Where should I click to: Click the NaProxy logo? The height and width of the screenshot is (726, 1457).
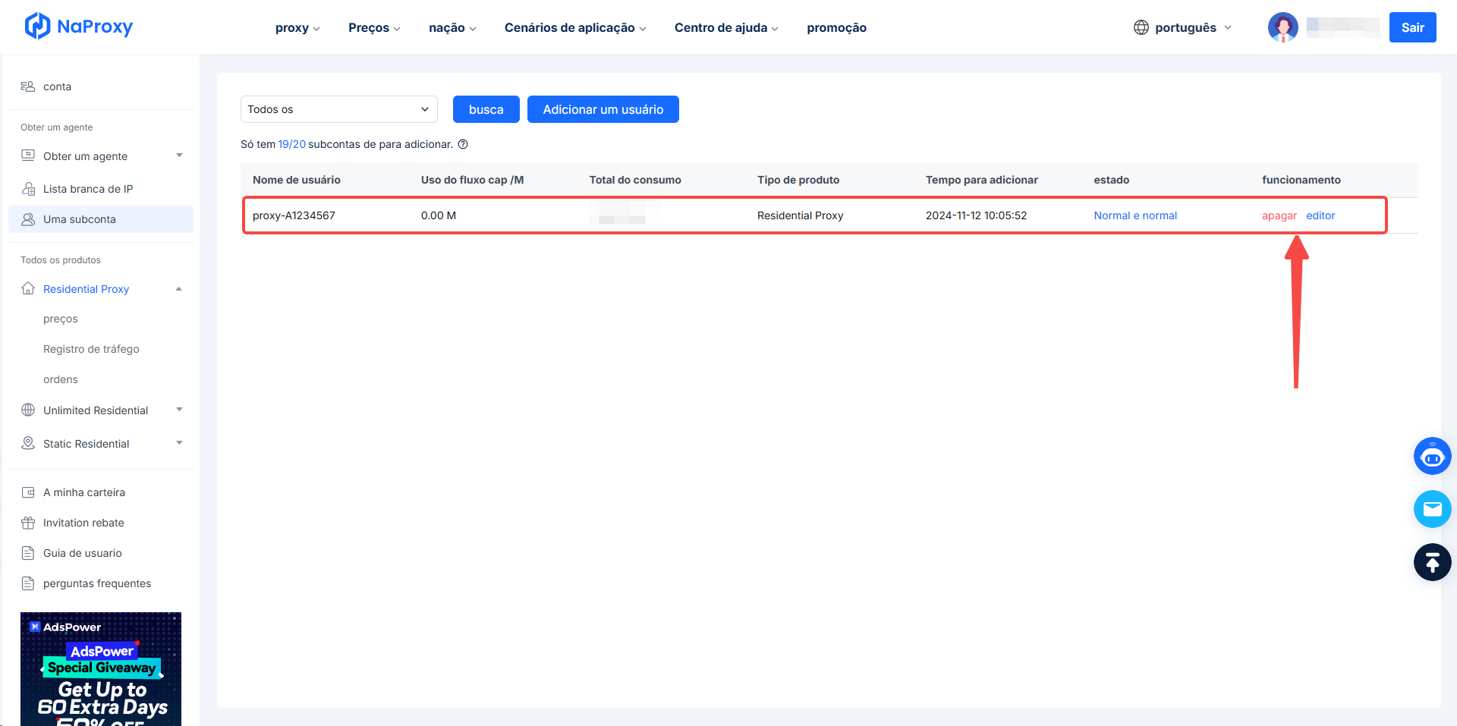point(79,27)
